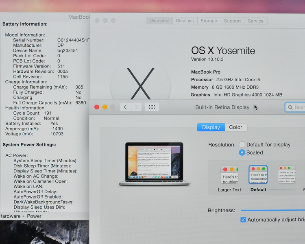This screenshot has width=305, height=244.
Task: Click the Display Sleep Uses Dim row
Action: [x=39, y=207]
